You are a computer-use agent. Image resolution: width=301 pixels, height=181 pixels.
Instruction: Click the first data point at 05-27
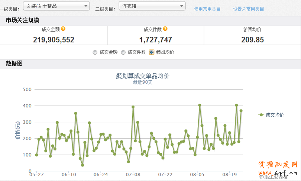coord(36,155)
